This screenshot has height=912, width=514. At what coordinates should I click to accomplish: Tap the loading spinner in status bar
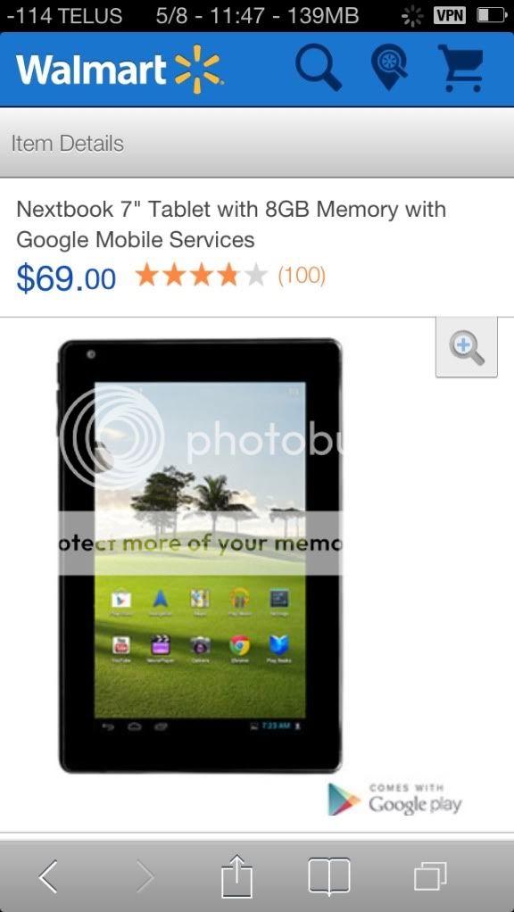(412, 16)
